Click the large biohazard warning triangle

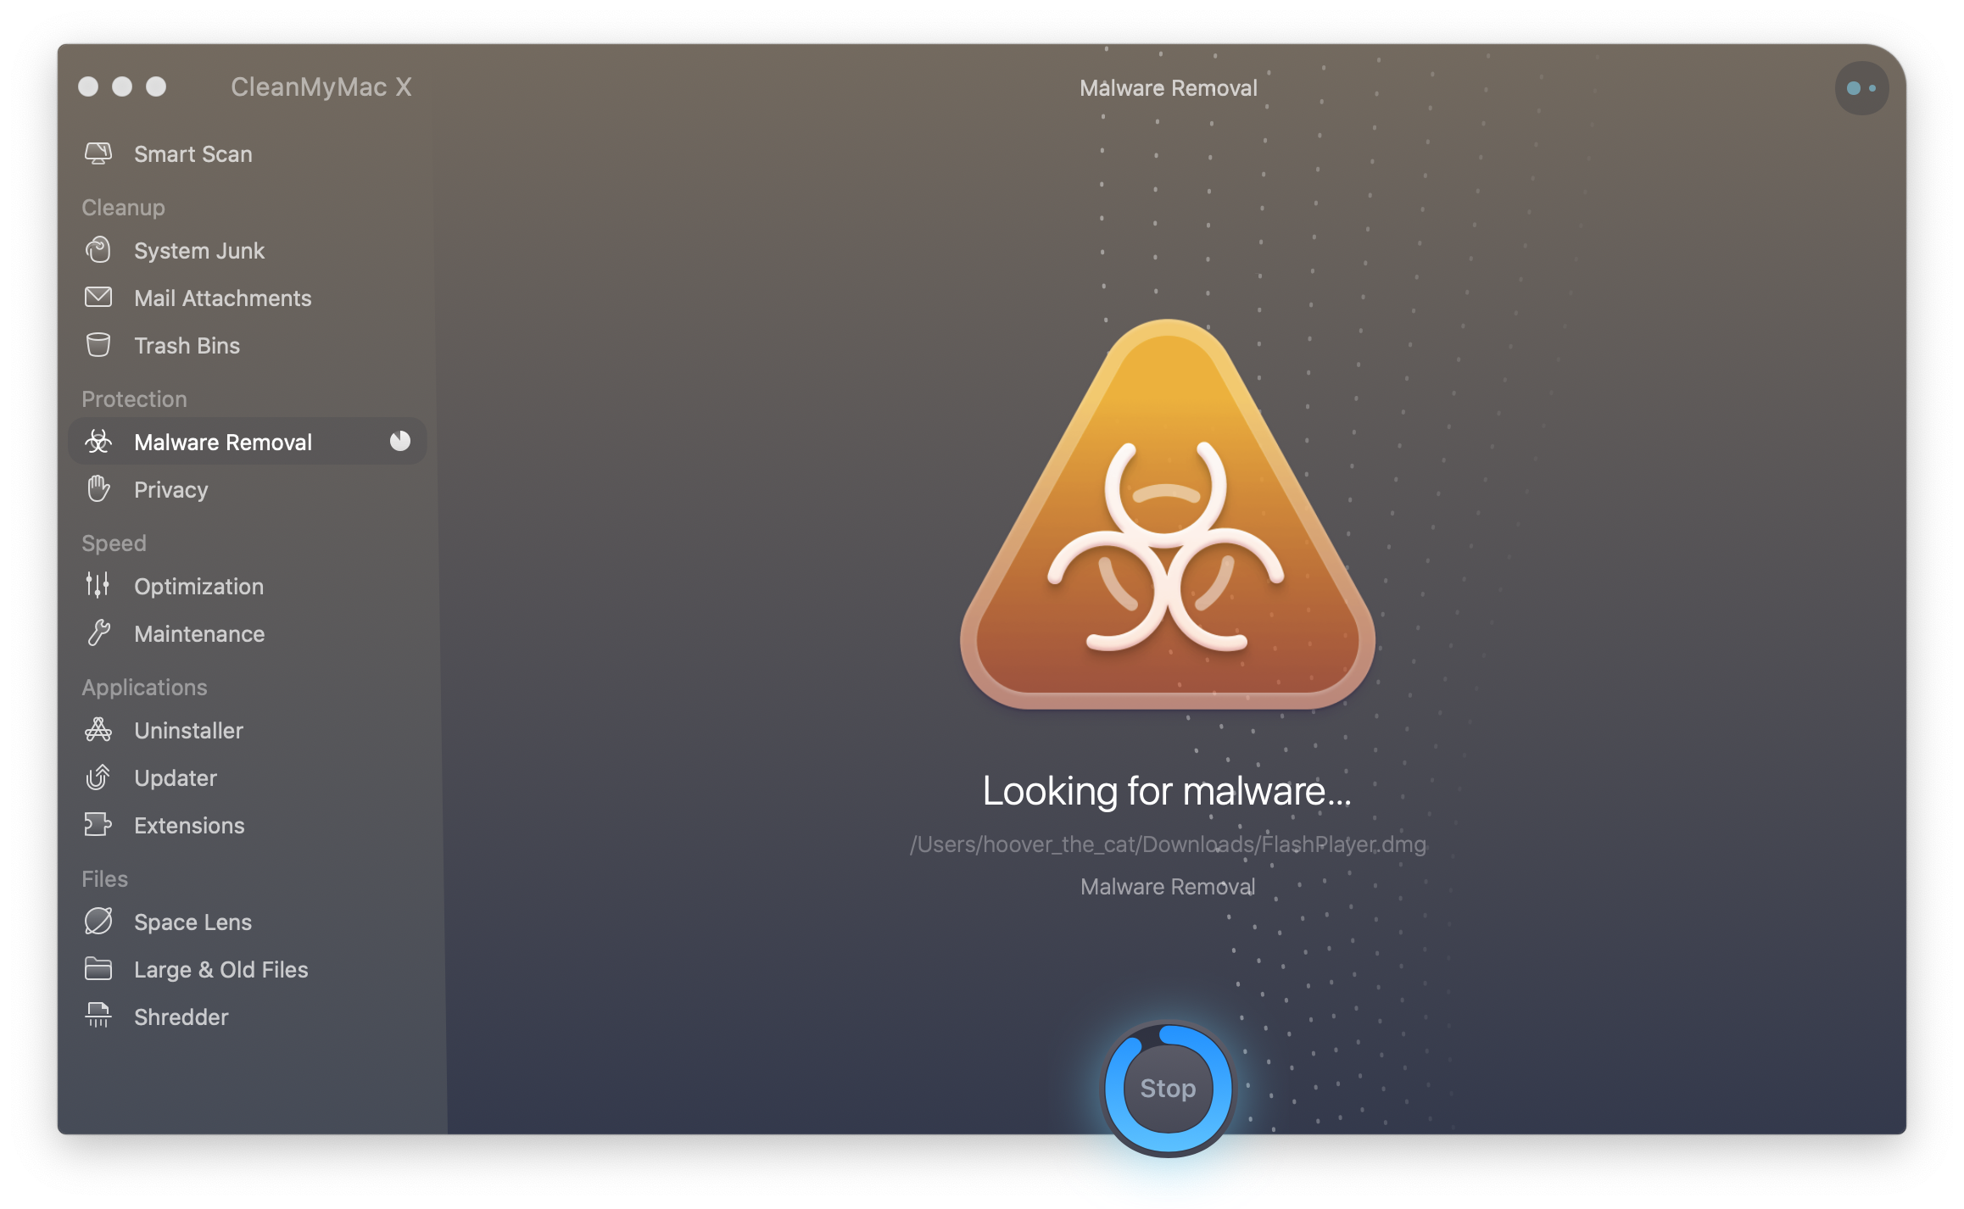click(1168, 515)
